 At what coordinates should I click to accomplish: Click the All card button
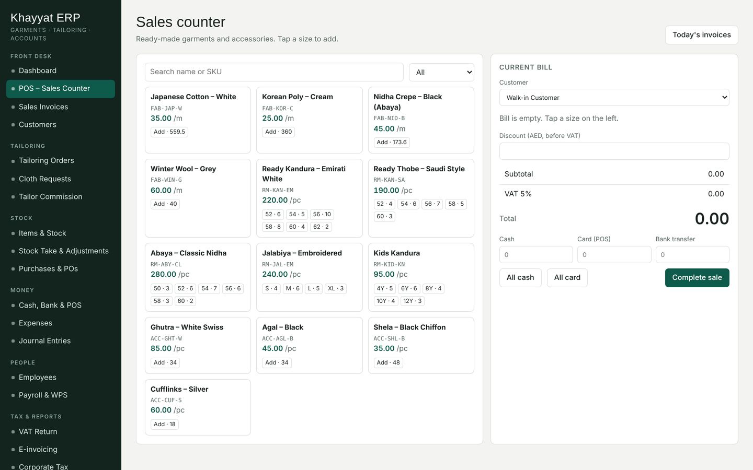pyautogui.click(x=567, y=278)
